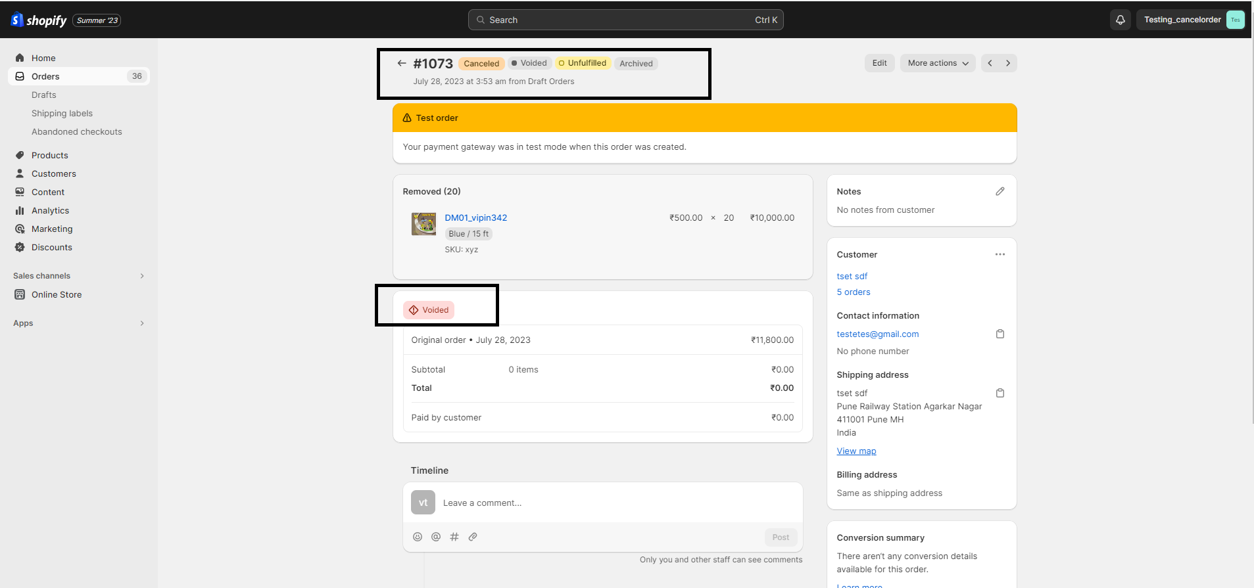This screenshot has width=1254, height=588.
Task: Click the testetes@gmail.com email link
Action: (x=878, y=334)
